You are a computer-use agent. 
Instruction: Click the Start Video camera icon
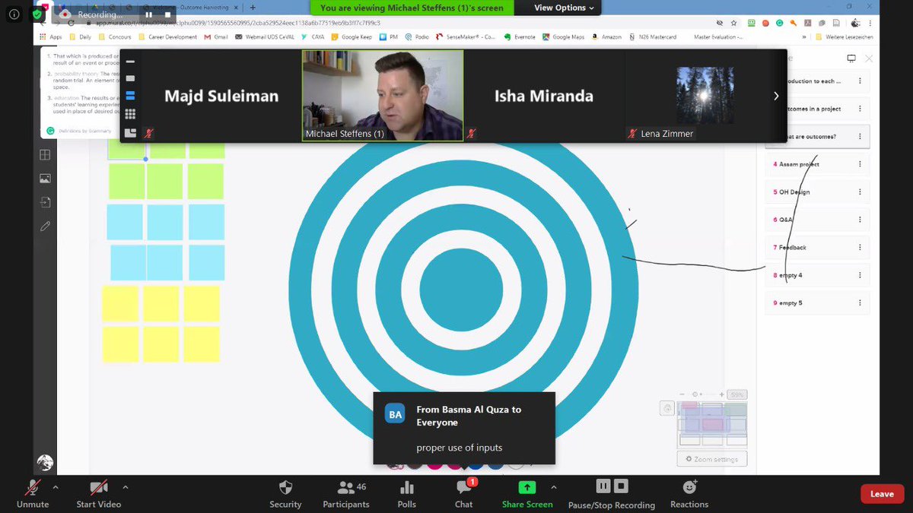pos(98,487)
